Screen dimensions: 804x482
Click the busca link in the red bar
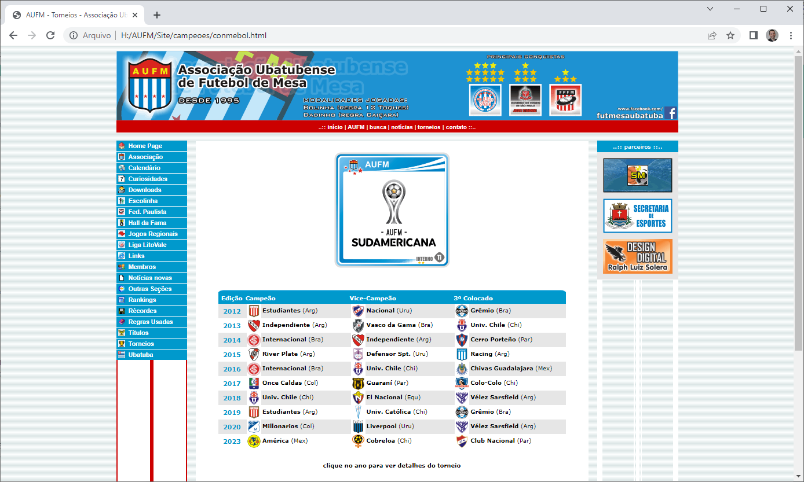click(378, 127)
